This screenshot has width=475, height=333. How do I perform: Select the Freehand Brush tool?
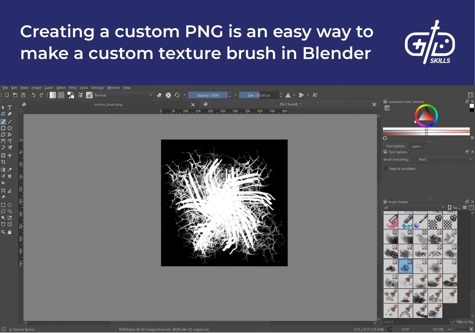point(4,122)
